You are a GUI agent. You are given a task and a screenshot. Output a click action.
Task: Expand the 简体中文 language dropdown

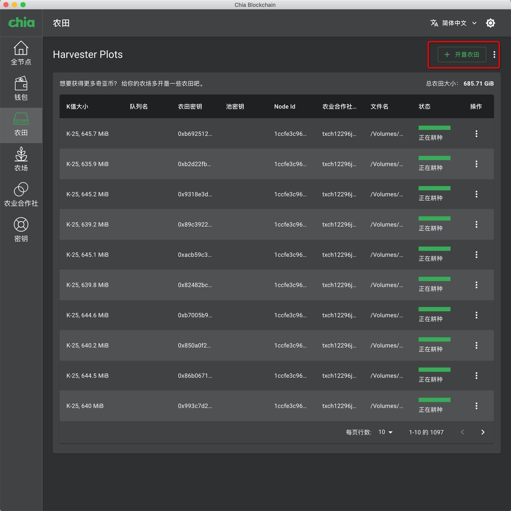click(x=454, y=23)
